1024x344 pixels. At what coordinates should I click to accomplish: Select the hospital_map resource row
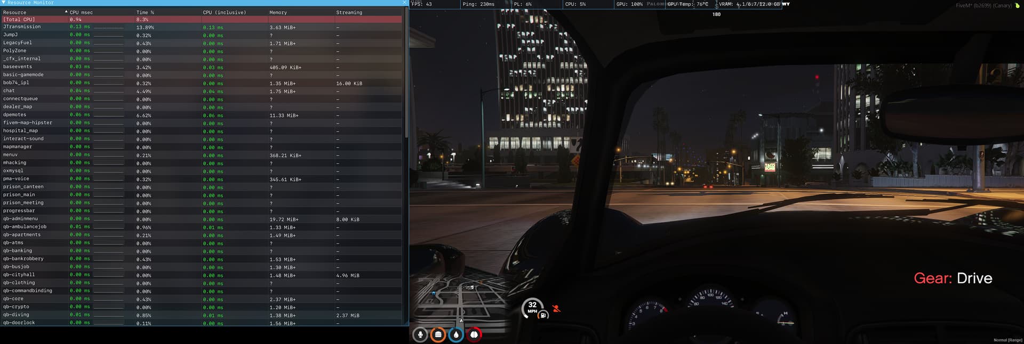[202, 131]
